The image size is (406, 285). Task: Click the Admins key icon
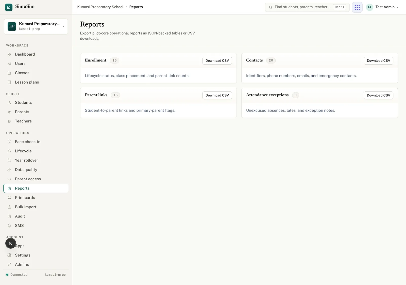[x=9, y=264]
